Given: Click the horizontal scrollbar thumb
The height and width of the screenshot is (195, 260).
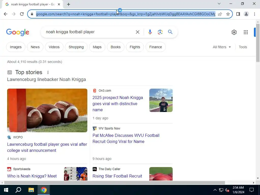Looking at the screenshot, I should [115, 183].
